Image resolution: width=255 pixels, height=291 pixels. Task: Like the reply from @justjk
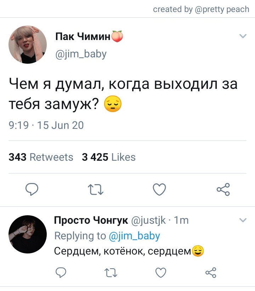coord(161,273)
